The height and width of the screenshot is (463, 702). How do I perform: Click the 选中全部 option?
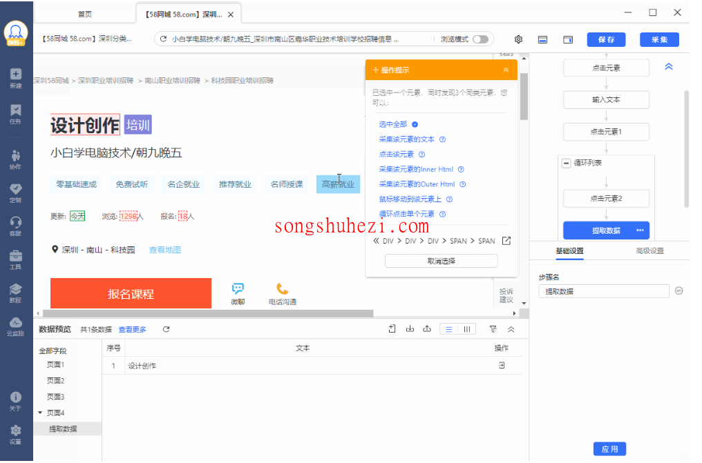(393, 124)
